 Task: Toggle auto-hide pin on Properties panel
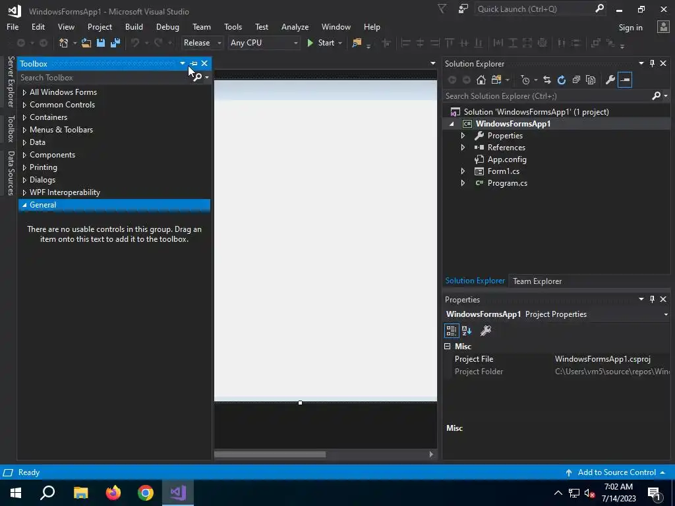[x=652, y=299]
